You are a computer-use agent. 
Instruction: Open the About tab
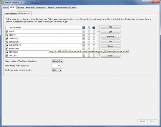(x=74, y=7)
